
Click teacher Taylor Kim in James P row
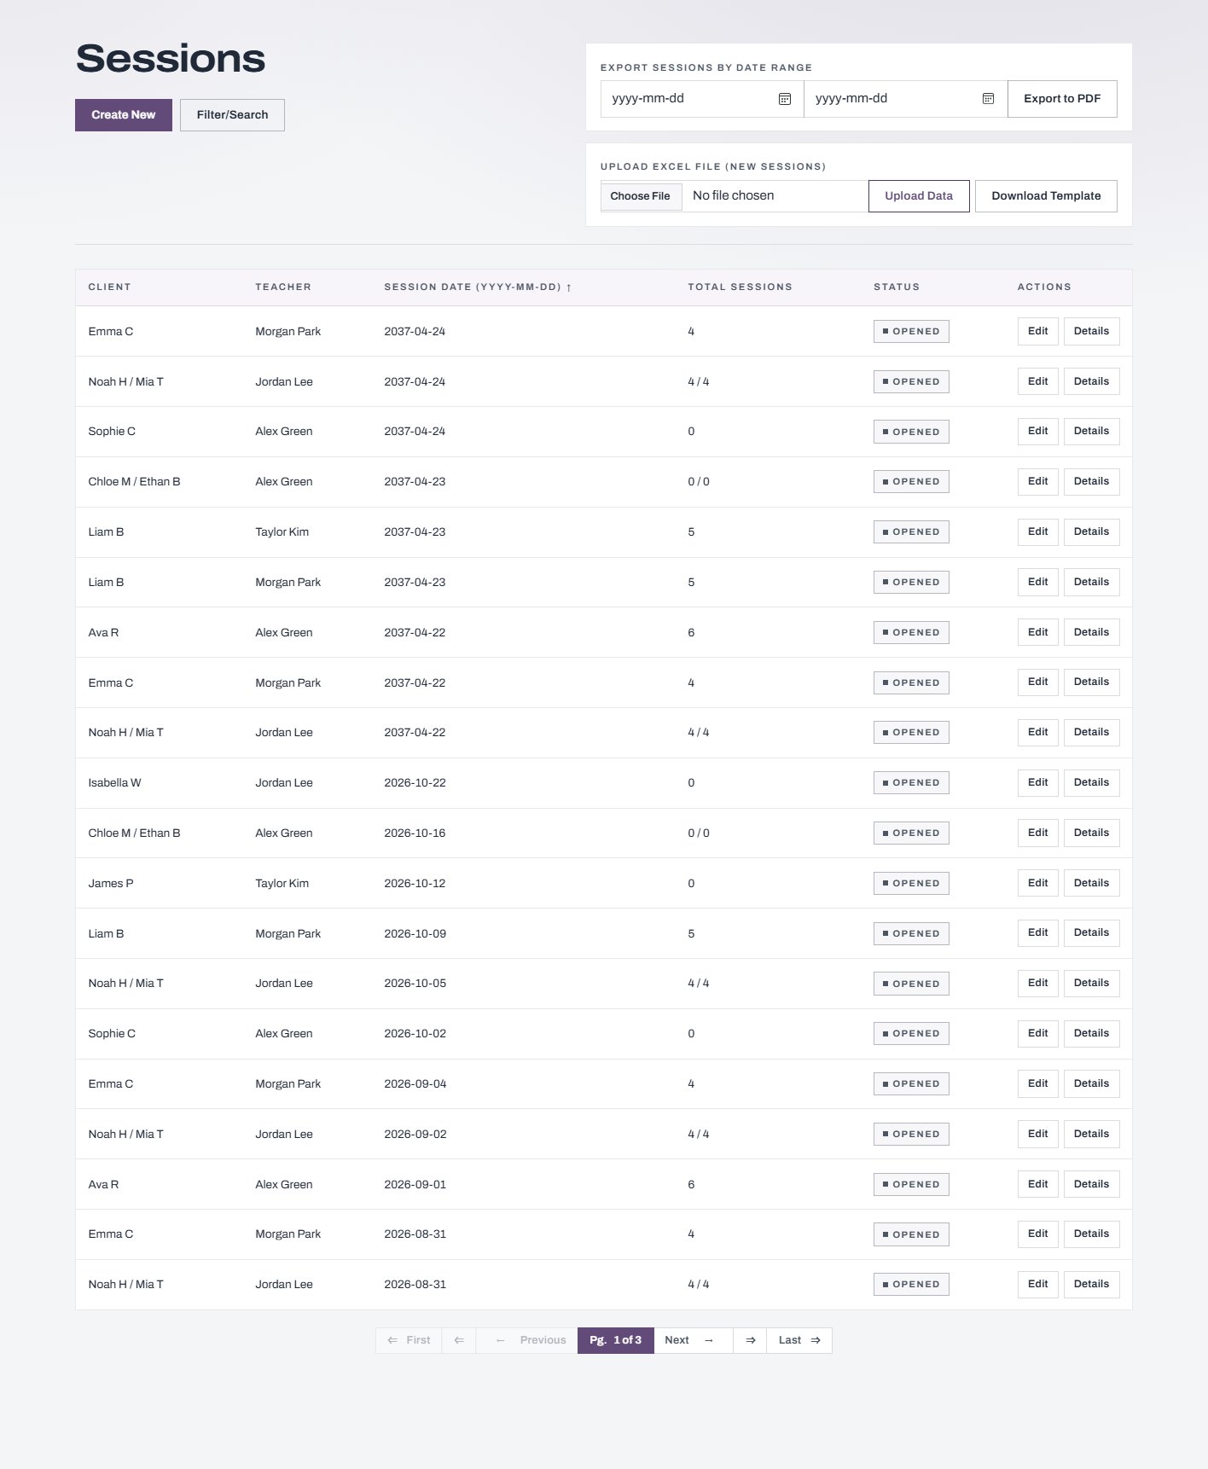point(282,883)
